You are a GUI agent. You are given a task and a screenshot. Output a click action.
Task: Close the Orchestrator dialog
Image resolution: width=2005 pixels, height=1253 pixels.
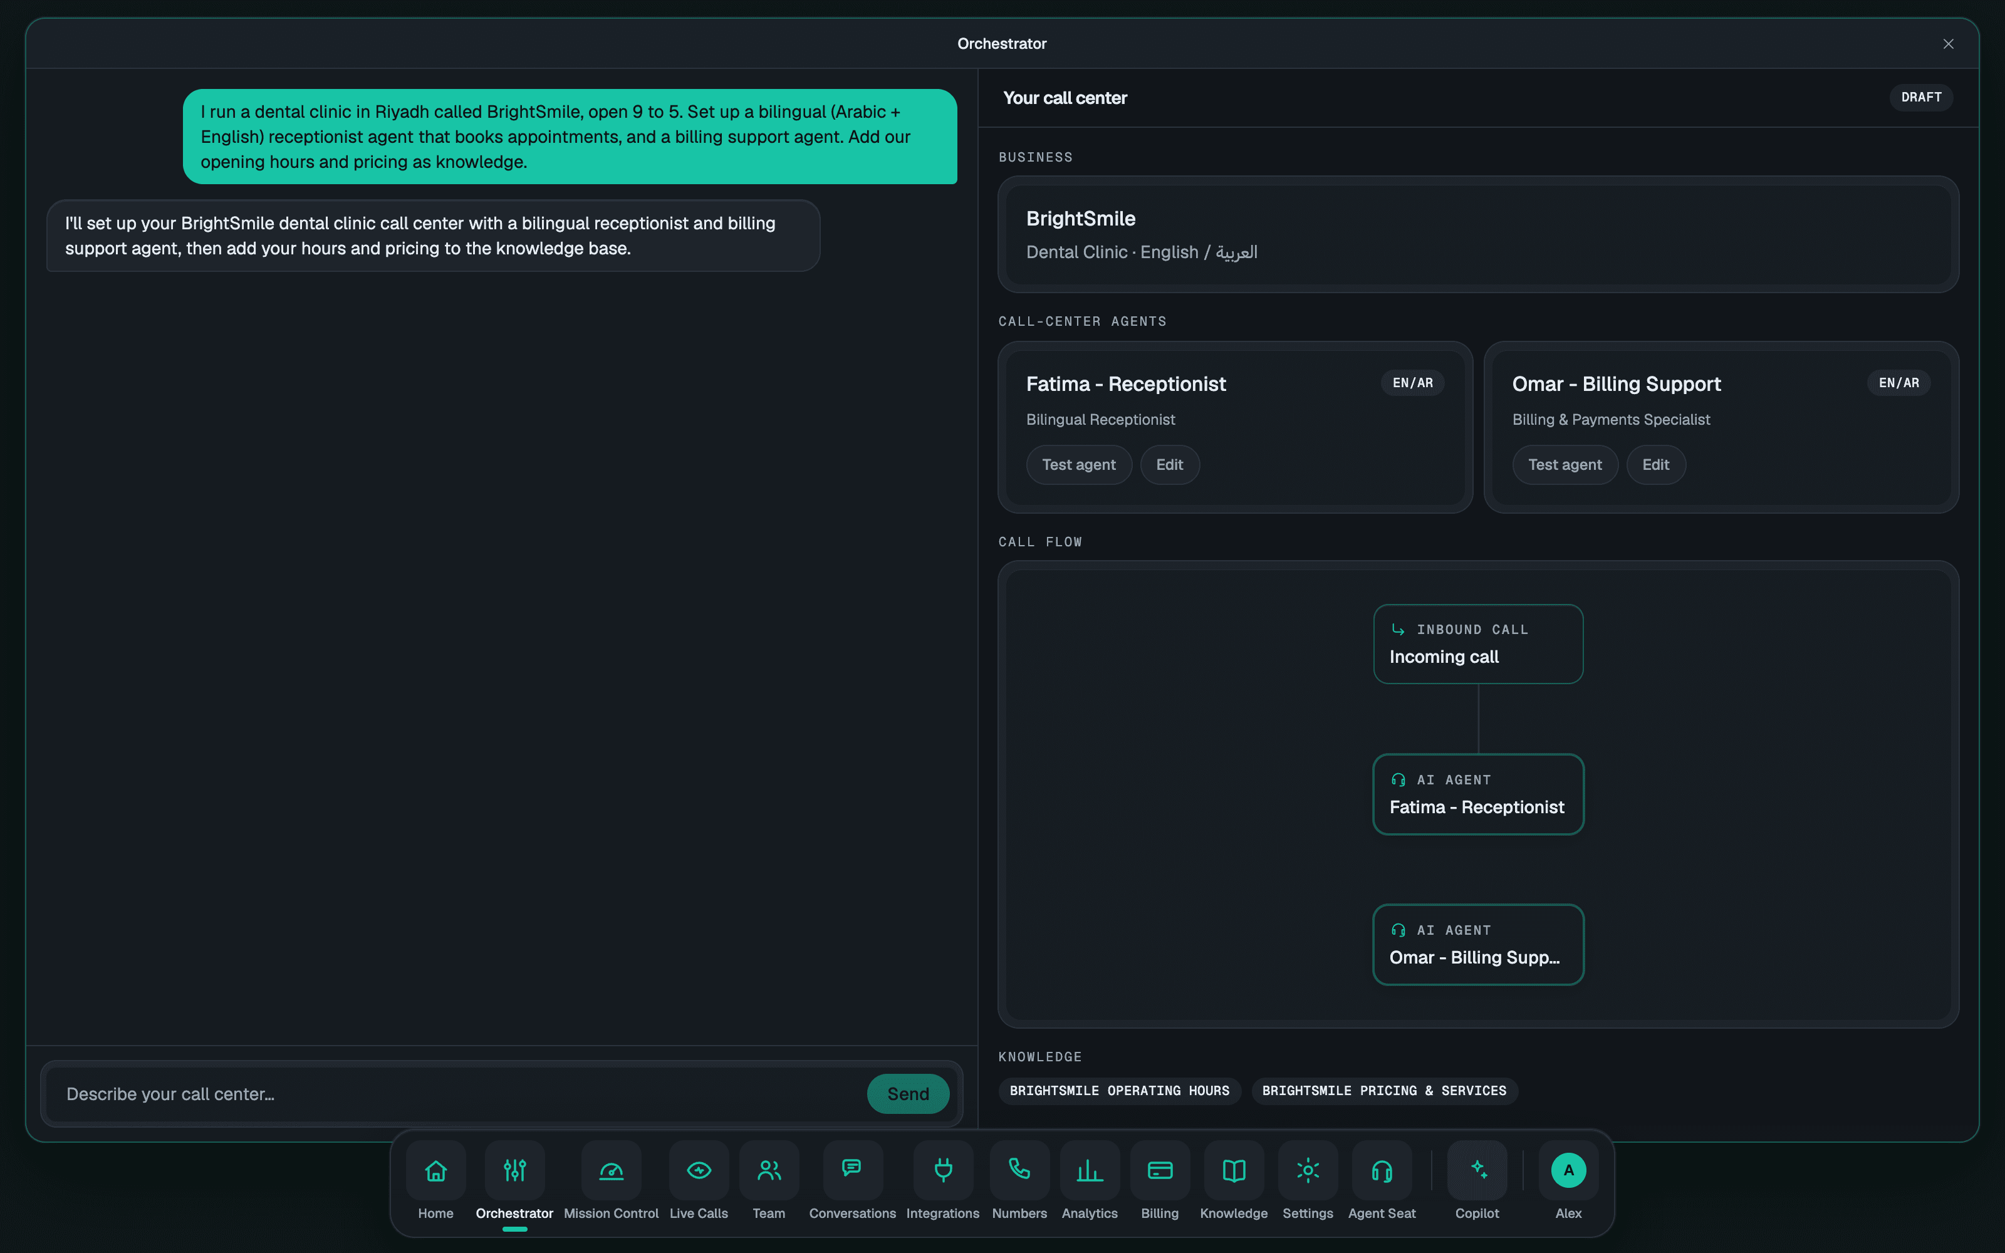(1949, 44)
